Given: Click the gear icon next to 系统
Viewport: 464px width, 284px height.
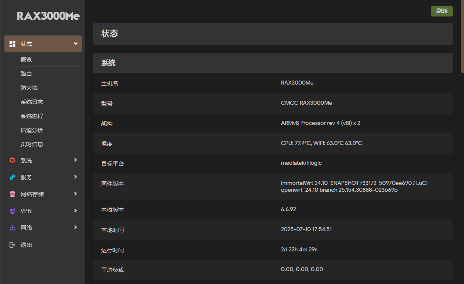Looking at the screenshot, I should pyautogui.click(x=12, y=160).
